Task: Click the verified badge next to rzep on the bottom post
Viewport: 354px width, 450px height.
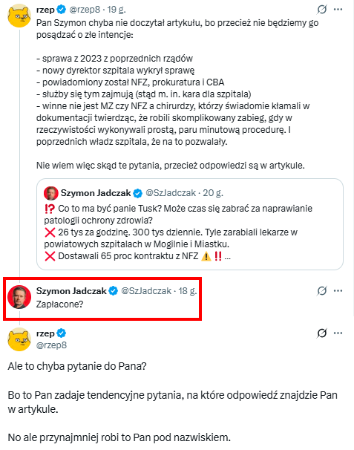Action: tap(61, 333)
